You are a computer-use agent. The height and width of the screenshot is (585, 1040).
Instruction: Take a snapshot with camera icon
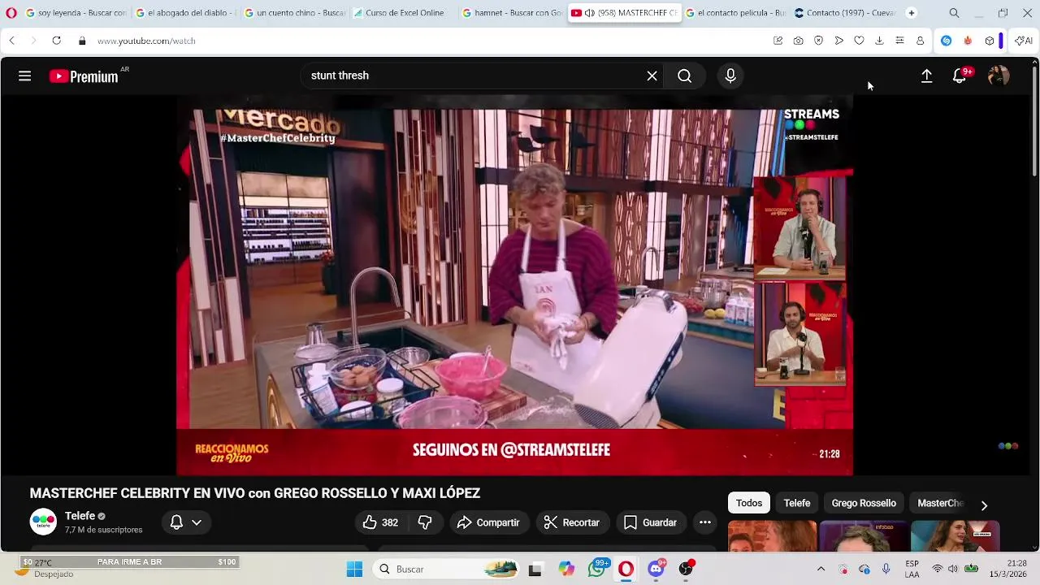pyautogui.click(x=798, y=41)
